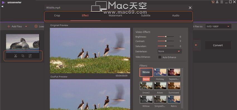The width and height of the screenshot is (237, 110).
Task: Switch to the Watermark tab
Action: pos(115,15)
